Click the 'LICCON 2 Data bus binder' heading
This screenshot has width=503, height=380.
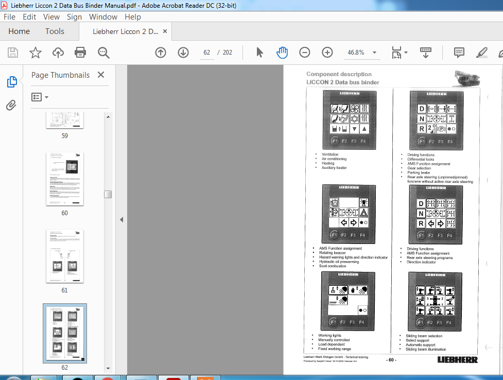click(342, 82)
